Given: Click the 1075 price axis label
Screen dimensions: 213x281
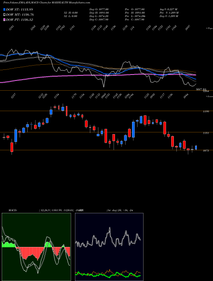Looking at the screenshot, I should coord(206,151).
